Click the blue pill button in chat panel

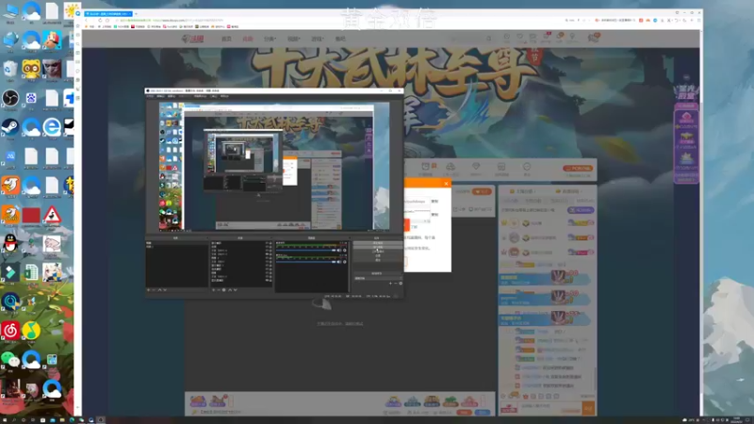pos(581,210)
